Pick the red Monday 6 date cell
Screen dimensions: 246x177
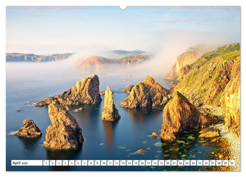(x=78, y=163)
